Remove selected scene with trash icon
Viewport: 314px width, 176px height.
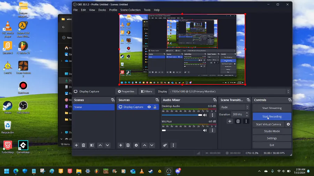coord(83,145)
